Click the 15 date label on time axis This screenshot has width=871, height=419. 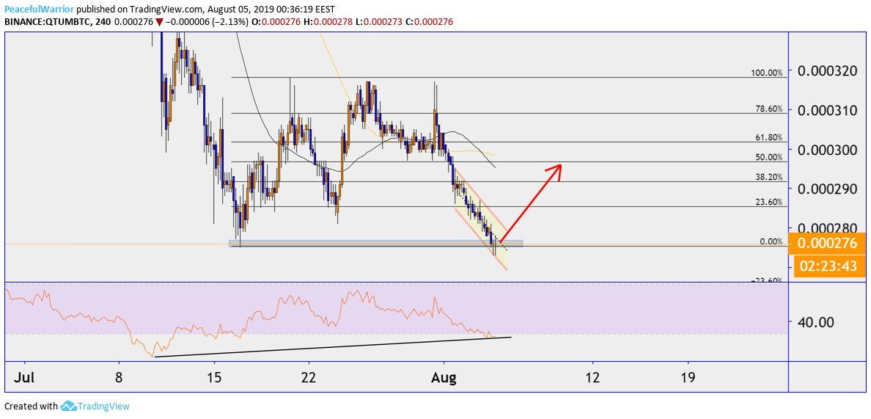214,378
